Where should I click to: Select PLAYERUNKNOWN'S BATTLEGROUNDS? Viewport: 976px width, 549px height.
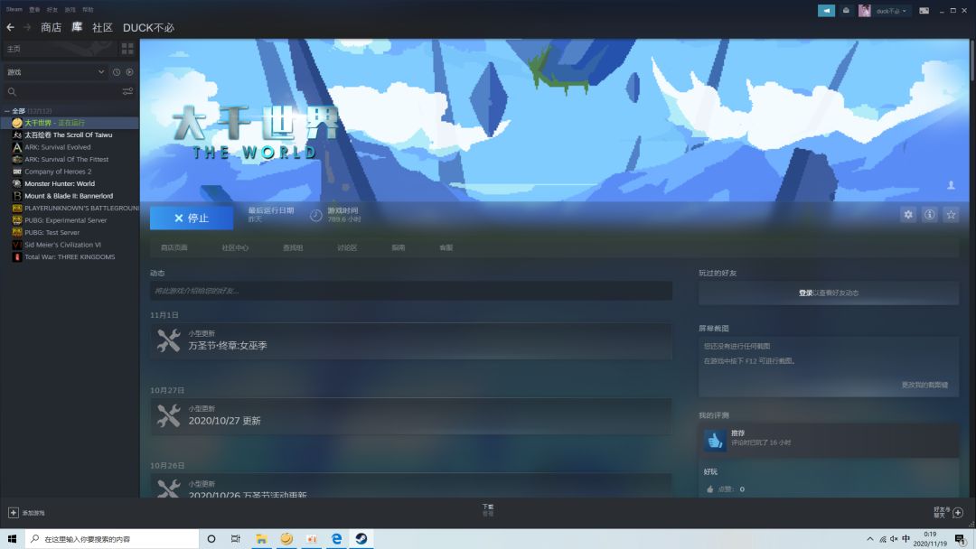[x=70, y=209]
